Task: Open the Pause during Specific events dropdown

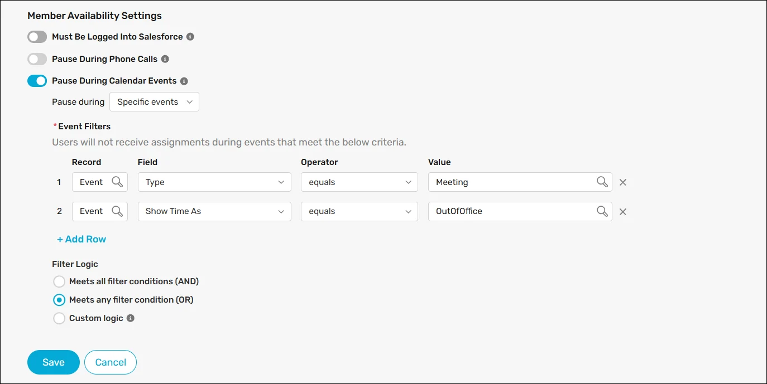Action: 154,102
